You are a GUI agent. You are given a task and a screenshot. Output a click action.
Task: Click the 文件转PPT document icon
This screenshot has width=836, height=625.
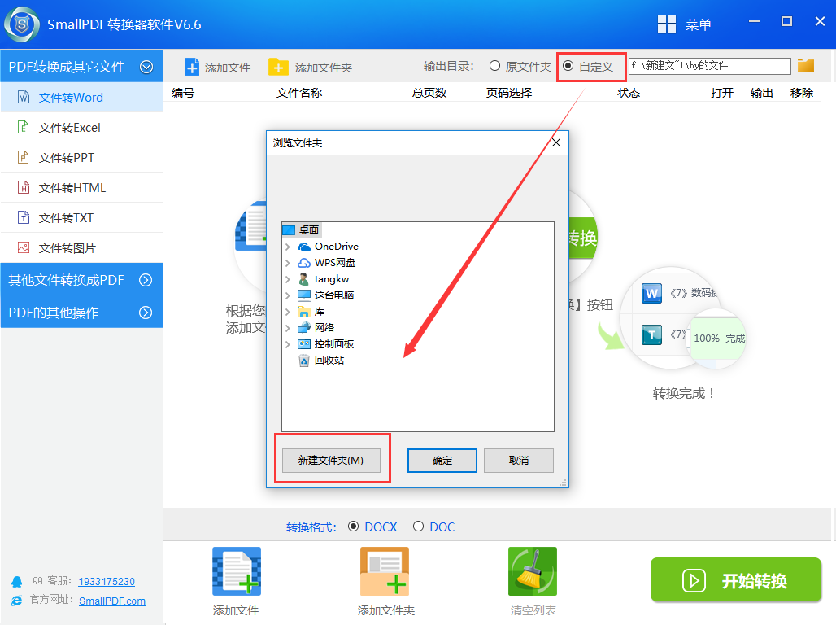pyautogui.click(x=24, y=157)
